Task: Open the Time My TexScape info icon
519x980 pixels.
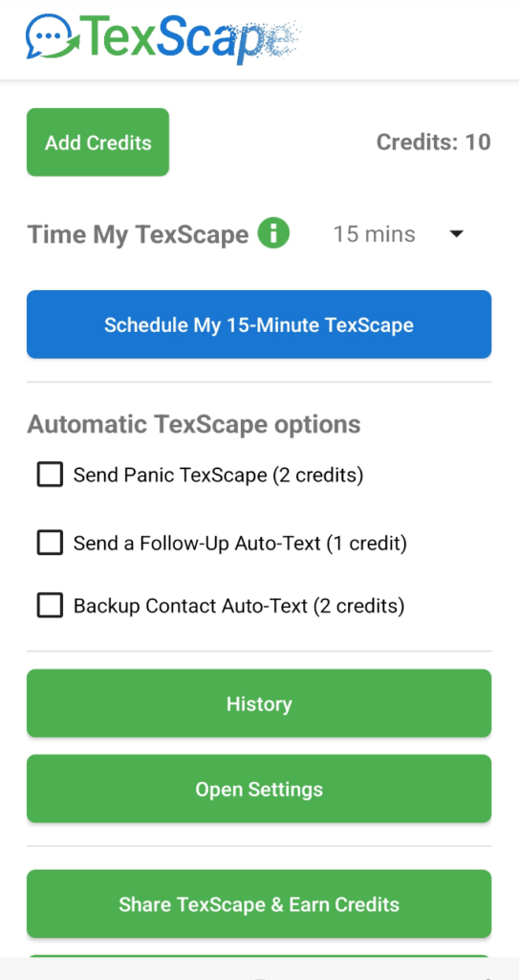Action: [x=273, y=234]
